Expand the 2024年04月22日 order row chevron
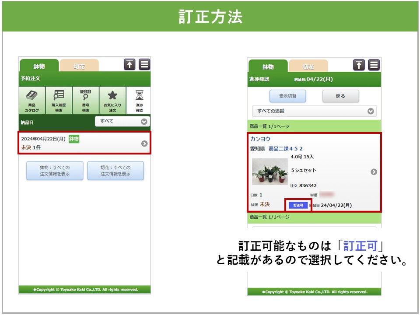The image size is (420, 315). tap(144, 143)
